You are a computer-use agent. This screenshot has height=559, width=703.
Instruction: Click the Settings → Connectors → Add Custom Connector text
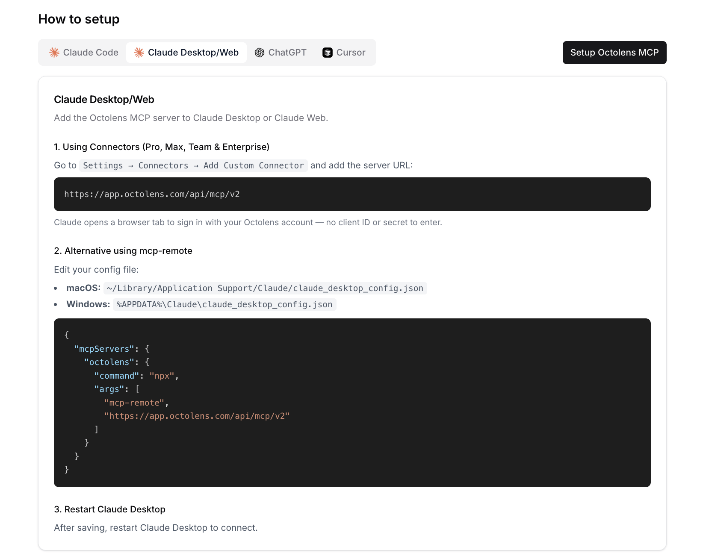193,165
